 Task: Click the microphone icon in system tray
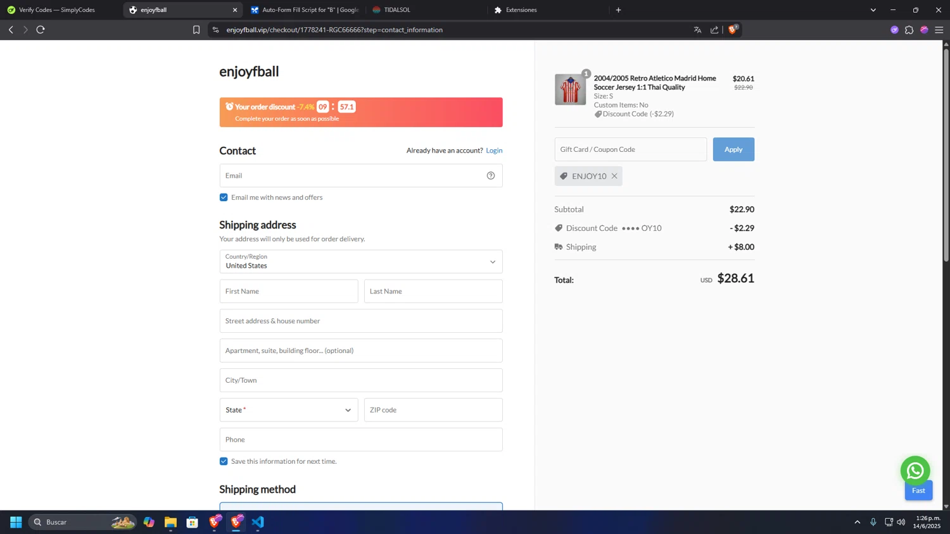pyautogui.click(x=873, y=522)
